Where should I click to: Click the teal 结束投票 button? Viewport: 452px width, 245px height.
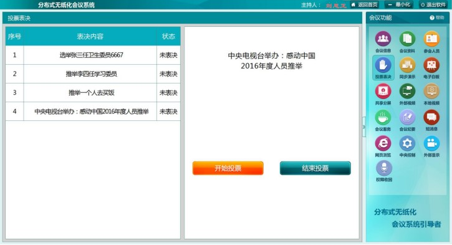[315, 168]
